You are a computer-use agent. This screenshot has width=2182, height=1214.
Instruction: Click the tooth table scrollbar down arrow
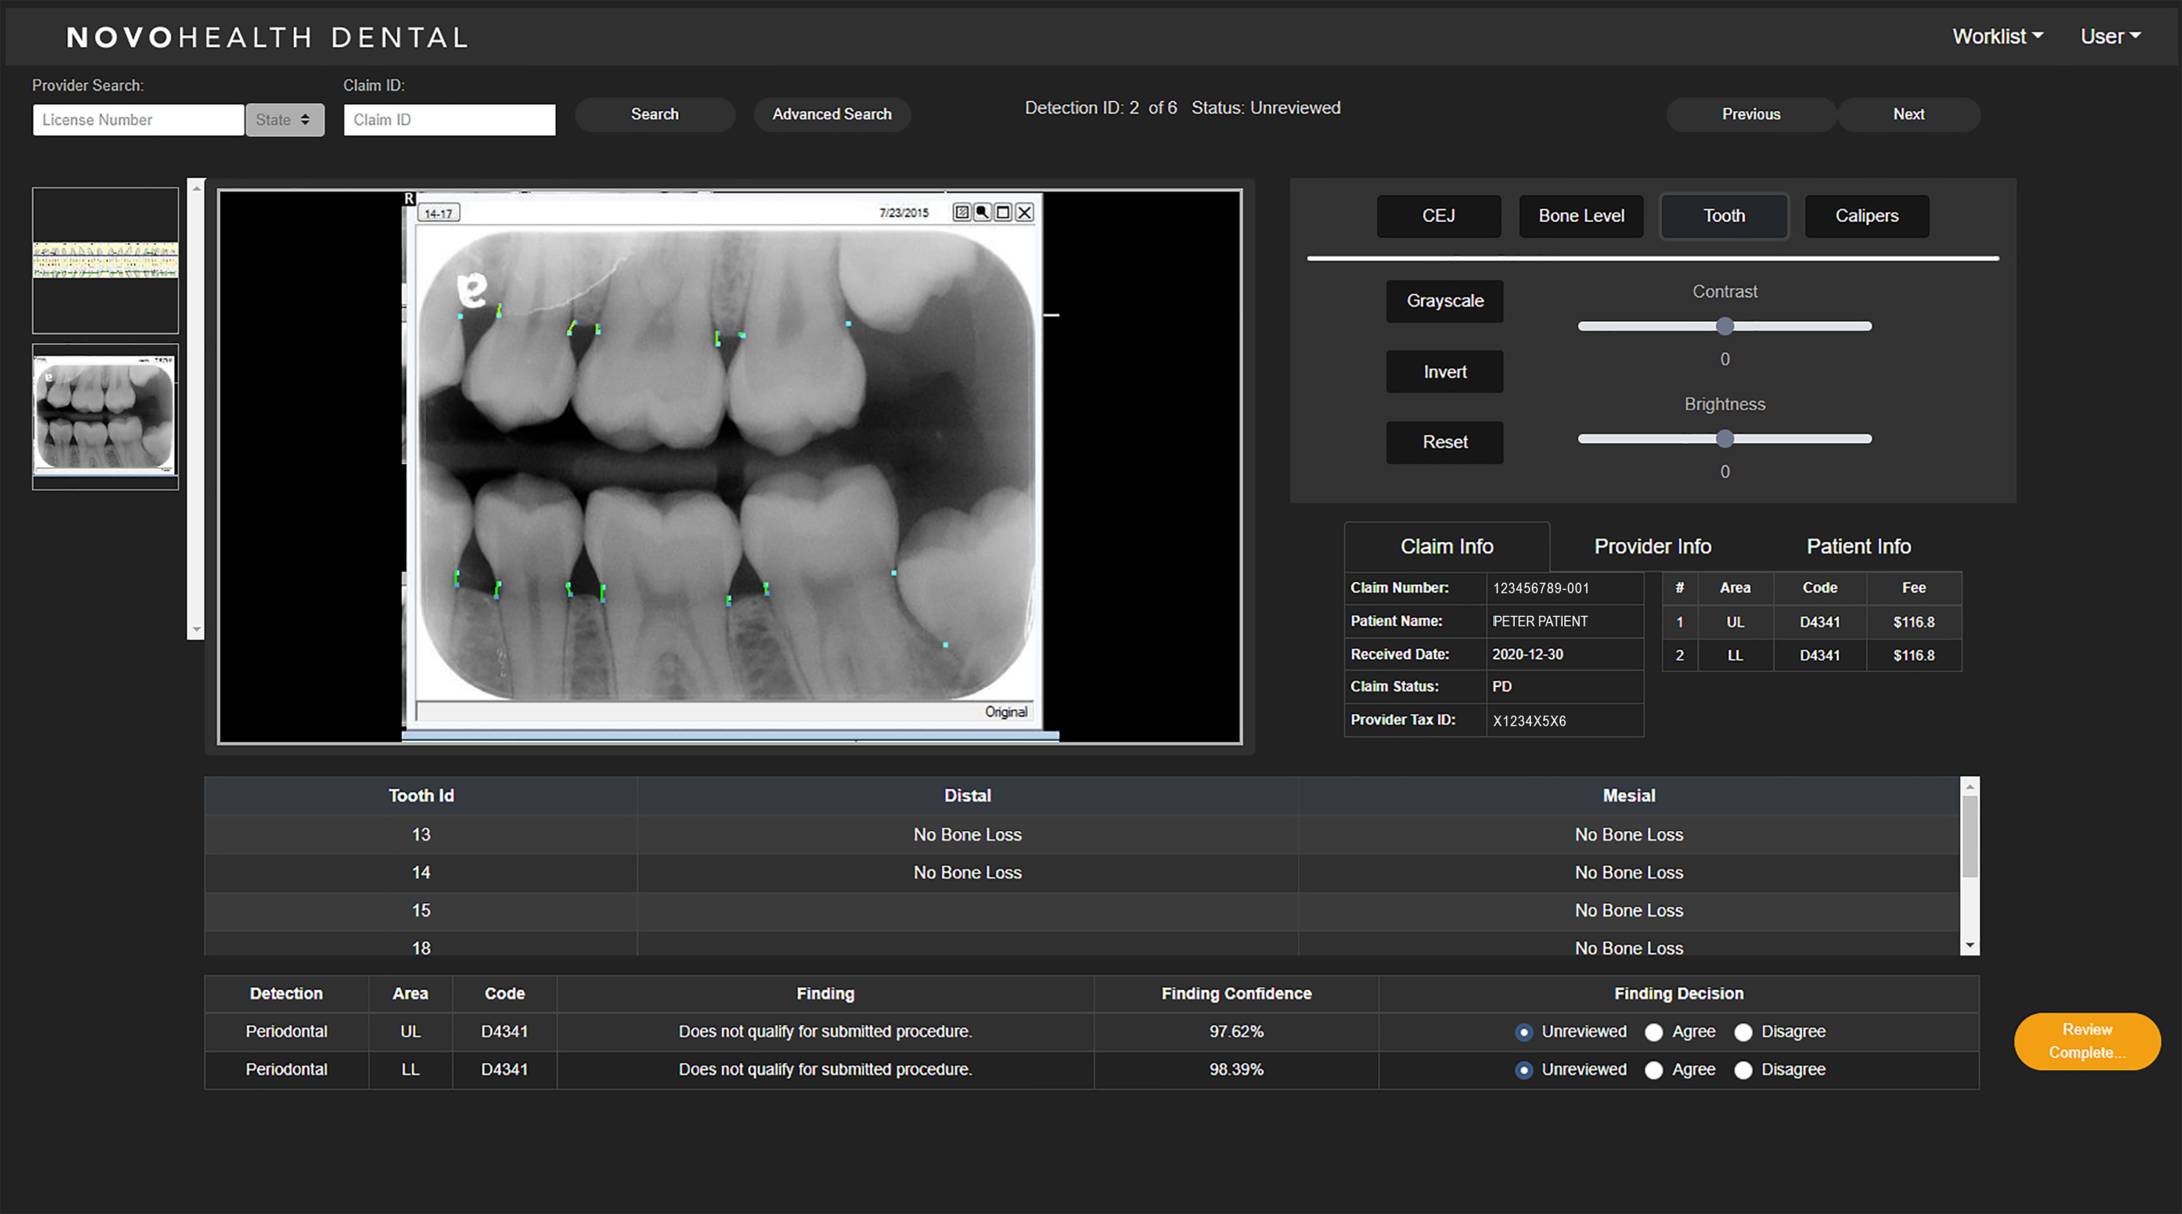pos(1970,946)
